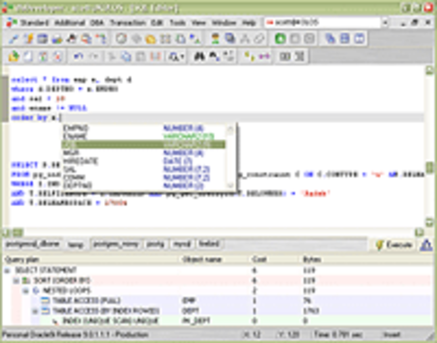Collapse the SELECT STATEMENT tree node
437x343 pixels.
coord(7,270)
